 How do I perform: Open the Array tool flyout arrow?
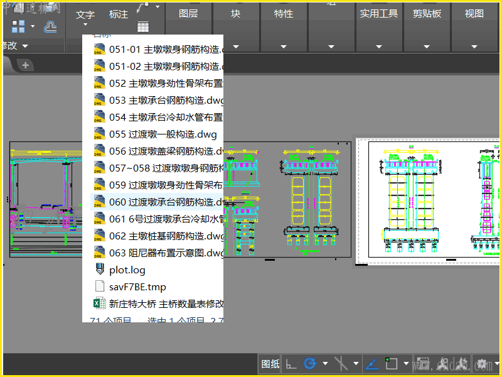(x=33, y=26)
